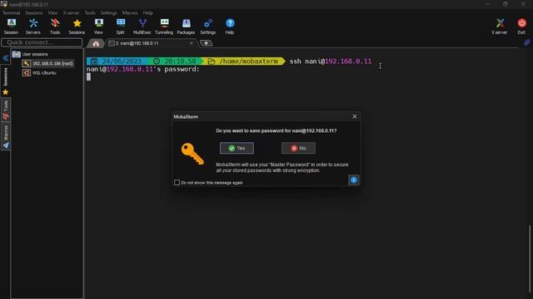533x299 pixels.
Task: Open the Terminal menu
Action: [x=11, y=13]
